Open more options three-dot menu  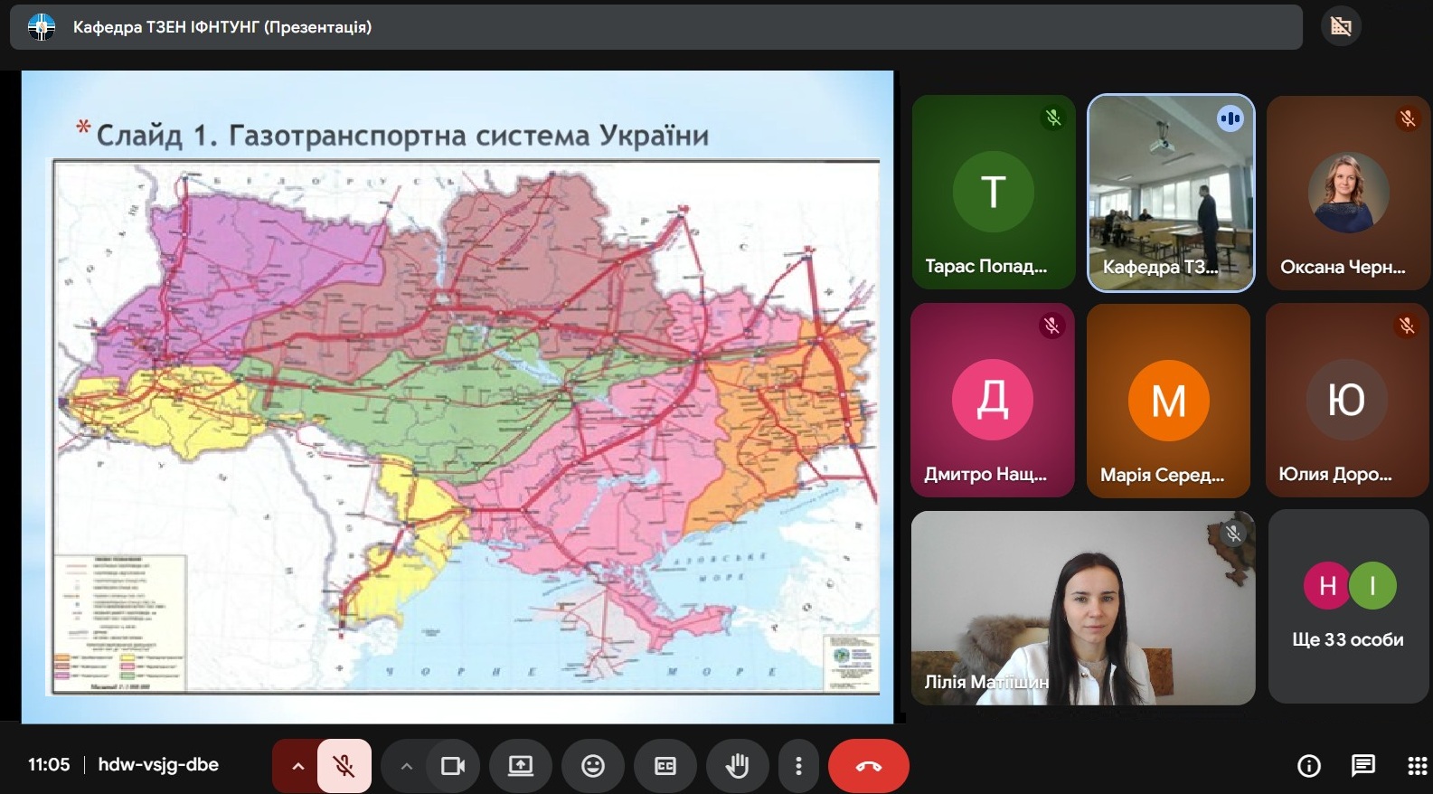pos(798,766)
